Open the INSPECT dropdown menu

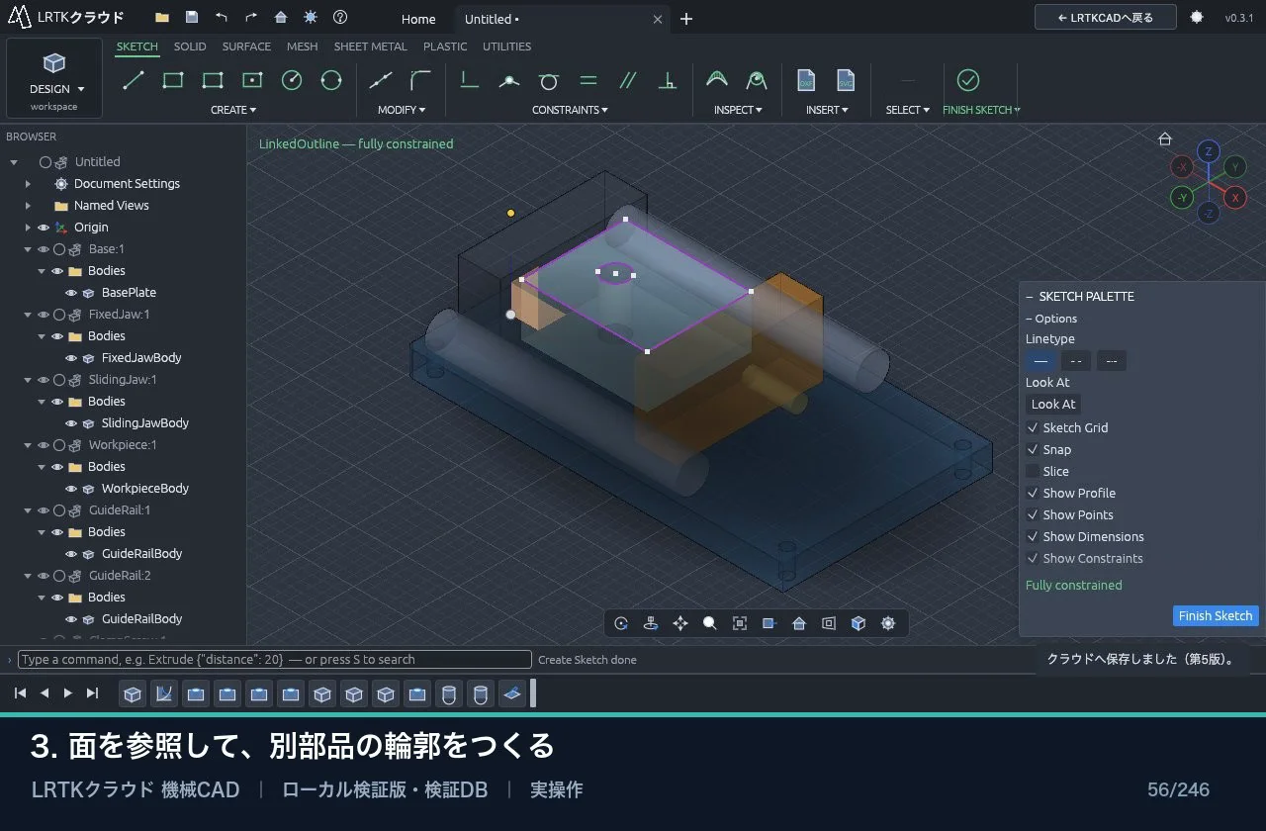click(x=738, y=110)
